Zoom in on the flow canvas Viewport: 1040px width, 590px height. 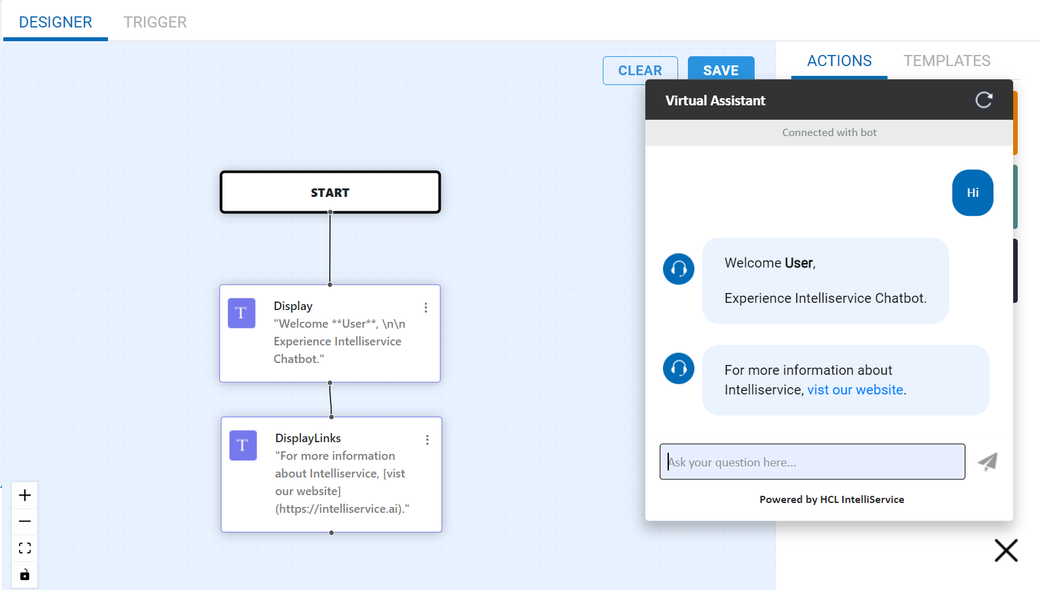(x=25, y=496)
